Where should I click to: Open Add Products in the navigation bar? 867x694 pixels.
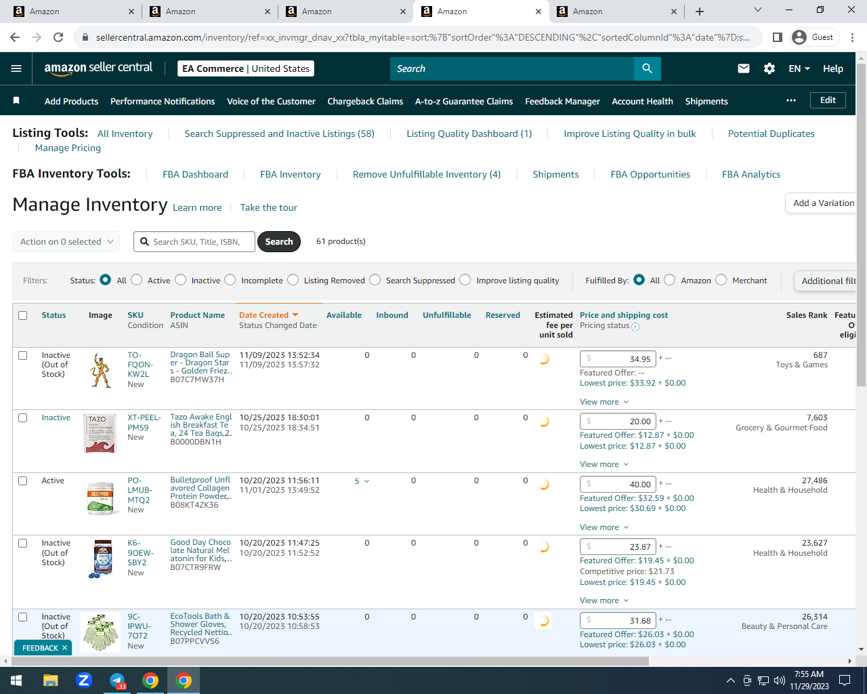click(71, 101)
